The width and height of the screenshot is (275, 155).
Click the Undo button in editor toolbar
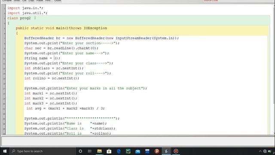tap(17, 1)
